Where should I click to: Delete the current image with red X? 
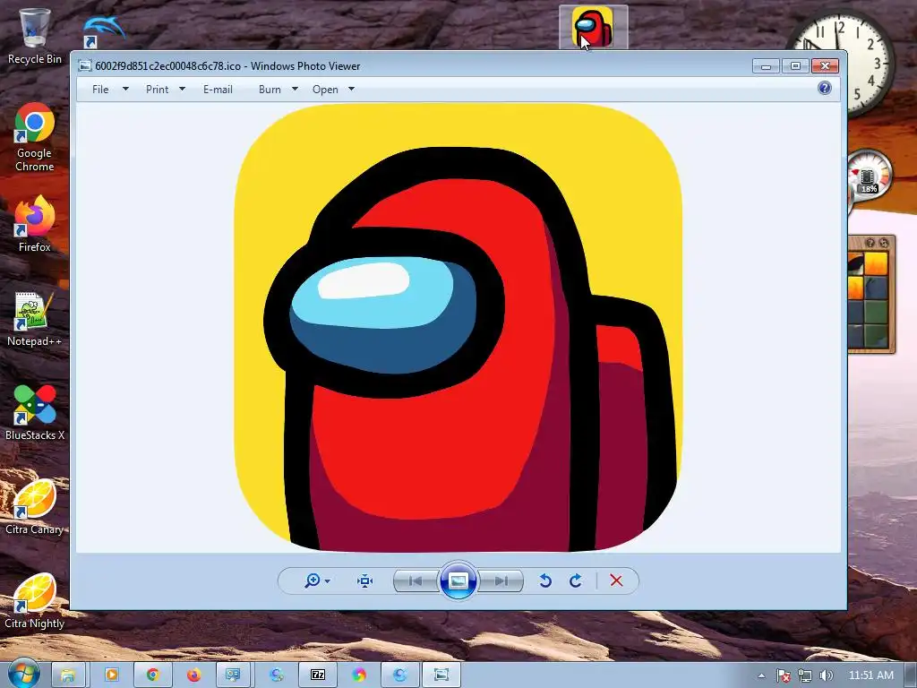coord(616,580)
